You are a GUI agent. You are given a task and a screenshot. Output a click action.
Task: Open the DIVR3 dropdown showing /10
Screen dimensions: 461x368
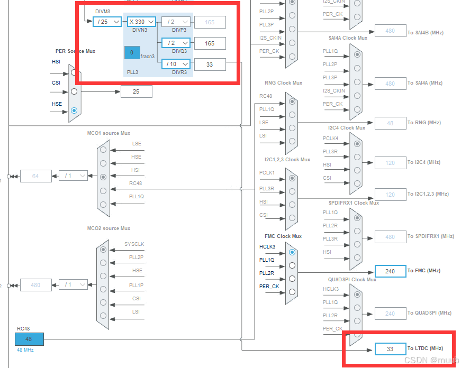[x=176, y=63]
